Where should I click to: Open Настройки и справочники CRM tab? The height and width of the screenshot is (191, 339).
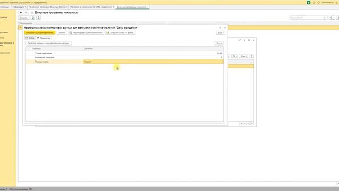pos(91,7)
